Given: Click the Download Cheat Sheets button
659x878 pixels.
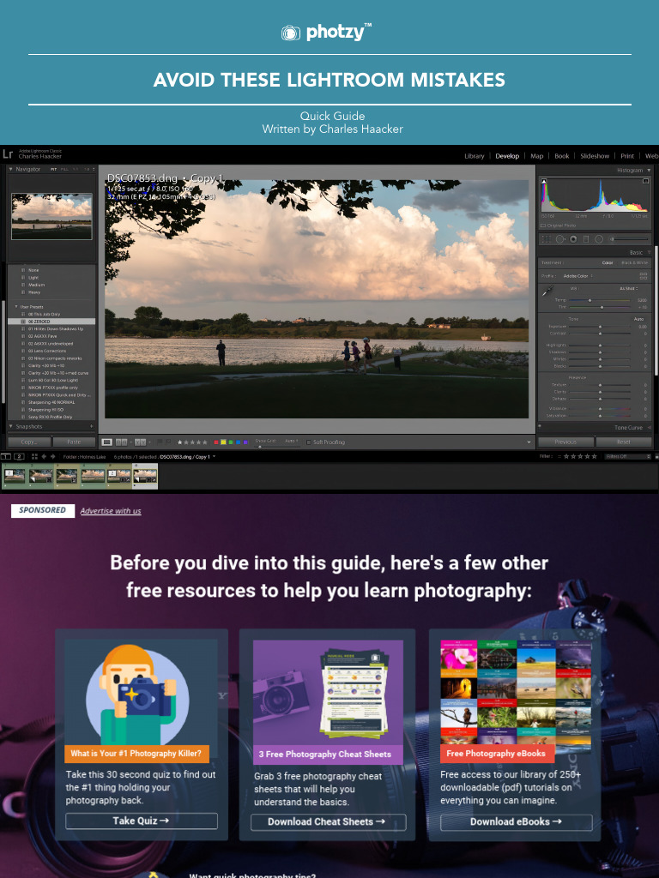Looking at the screenshot, I should click(329, 822).
